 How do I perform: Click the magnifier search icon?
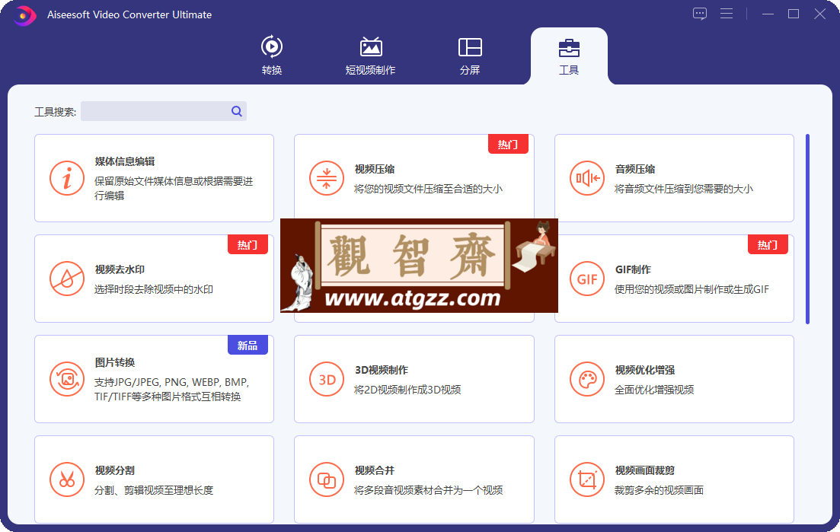[x=237, y=111]
